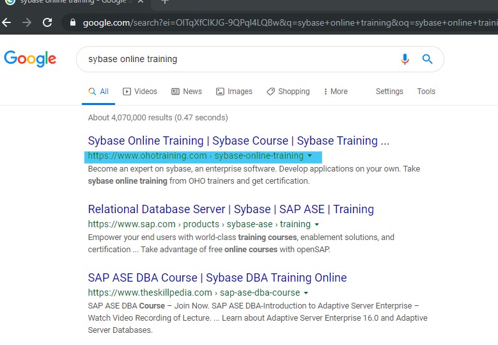Open a new tab with the plus icon
Viewport: 498px width, 345px height.
(x=164, y=1)
